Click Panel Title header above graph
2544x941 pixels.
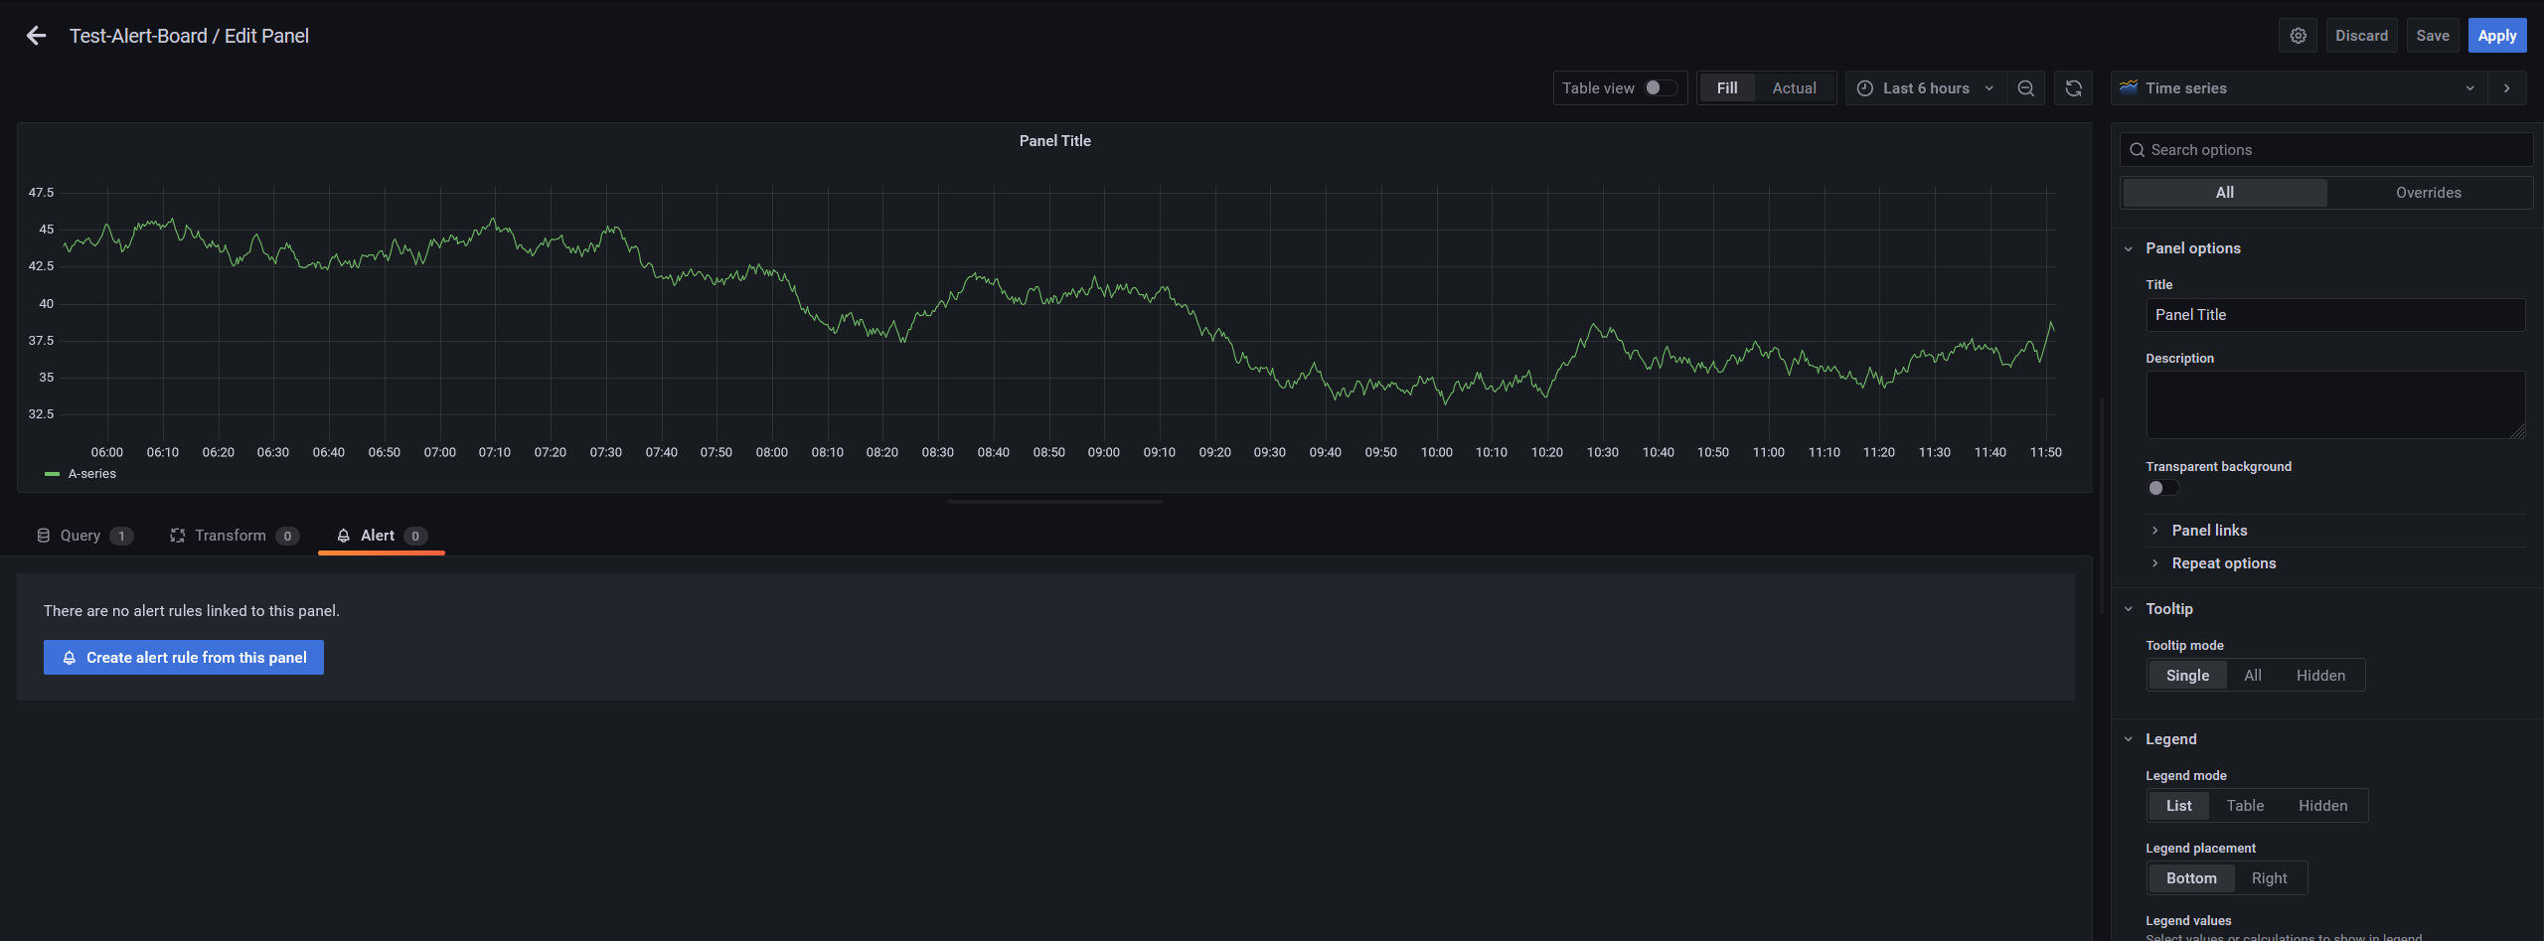click(x=1054, y=141)
